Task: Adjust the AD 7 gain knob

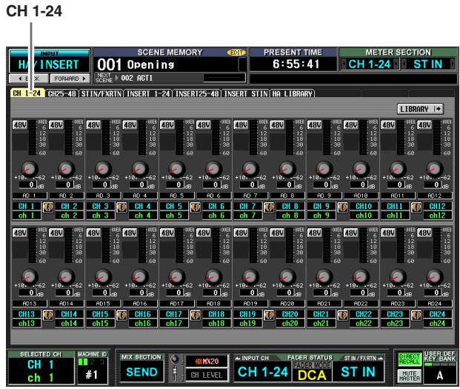Action: [x=250, y=169]
